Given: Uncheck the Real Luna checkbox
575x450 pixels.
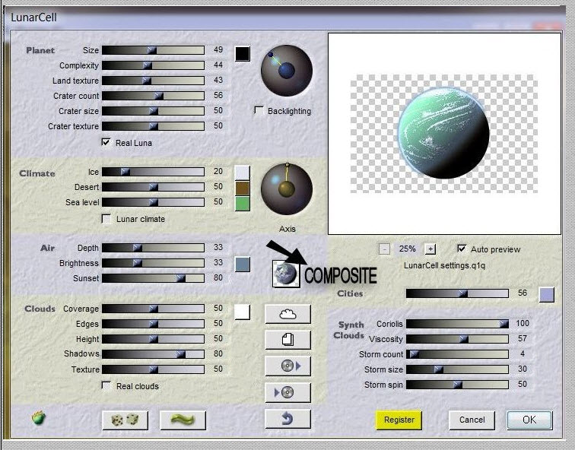Looking at the screenshot, I should pos(106,142).
